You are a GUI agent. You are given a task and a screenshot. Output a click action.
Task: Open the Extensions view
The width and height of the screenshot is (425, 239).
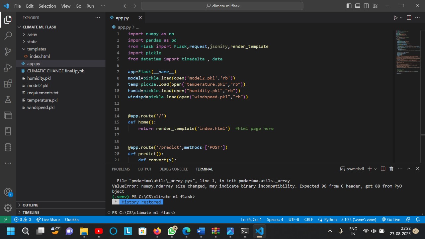[8, 84]
